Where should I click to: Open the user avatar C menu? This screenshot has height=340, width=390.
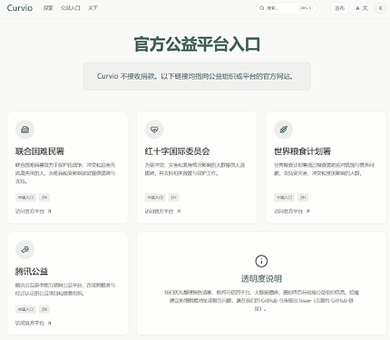(x=380, y=8)
